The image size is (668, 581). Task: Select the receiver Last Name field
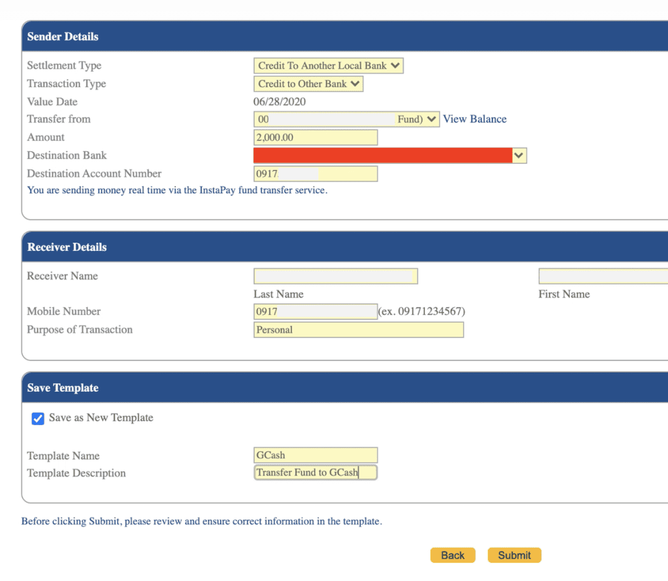pos(335,276)
